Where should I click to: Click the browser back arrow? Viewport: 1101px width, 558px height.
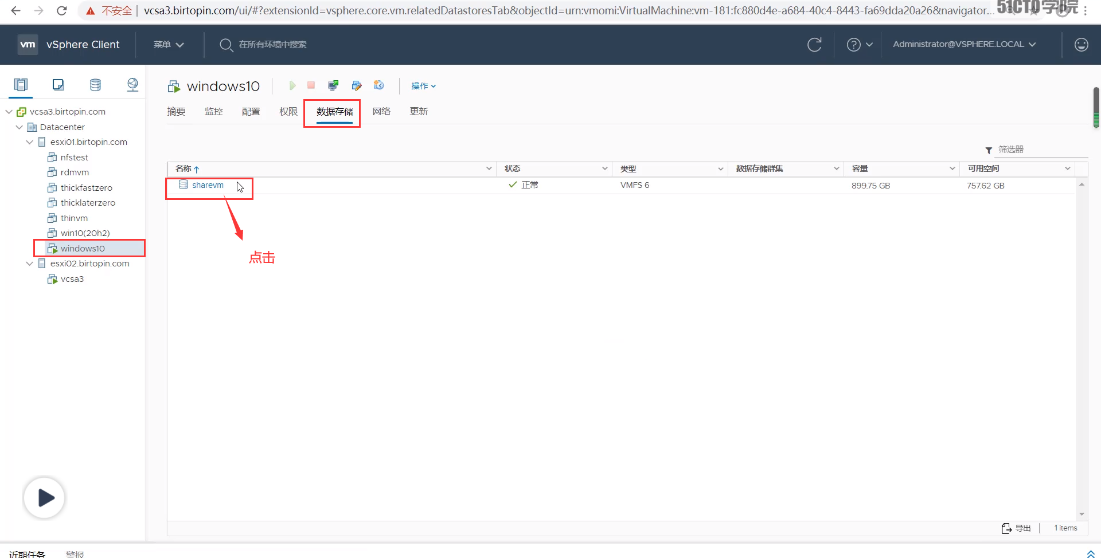tap(15, 10)
